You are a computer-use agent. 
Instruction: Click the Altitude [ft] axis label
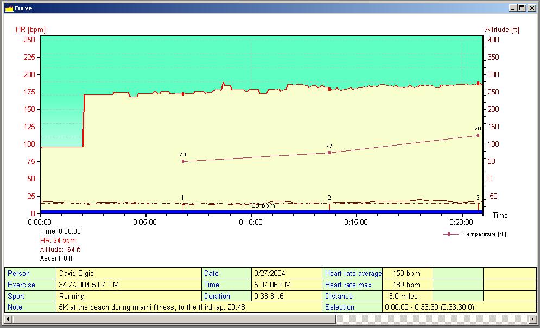(501, 29)
